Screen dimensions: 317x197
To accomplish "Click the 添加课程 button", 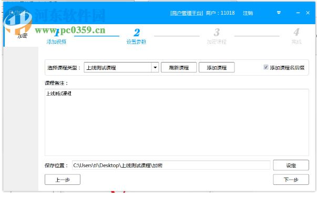I will pos(217,67).
